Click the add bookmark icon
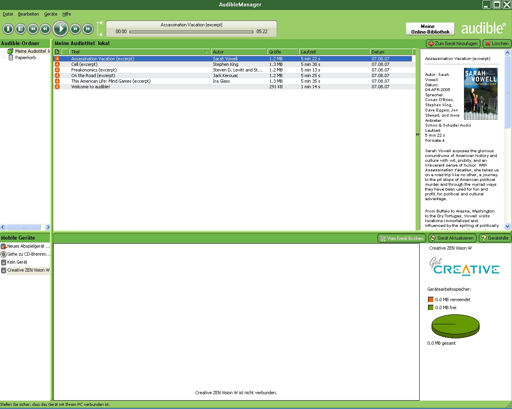The image size is (512, 409). 8,29
